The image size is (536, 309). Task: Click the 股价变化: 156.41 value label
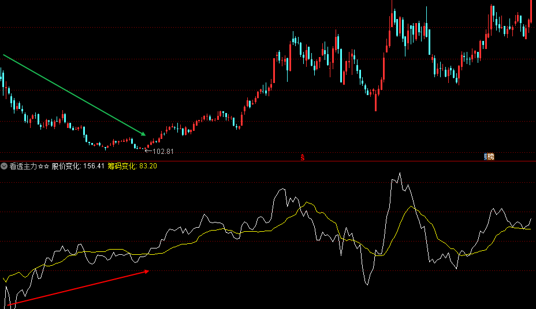point(78,166)
